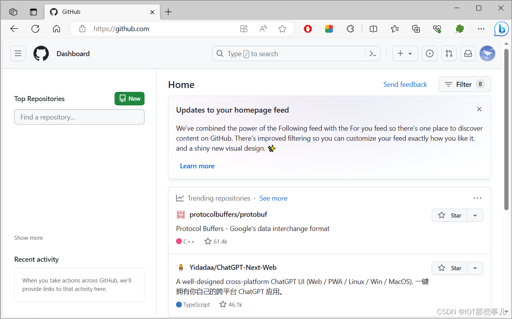Click the 46.1k stars count
The height and width of the screenshot is (319, 512).
231,305
